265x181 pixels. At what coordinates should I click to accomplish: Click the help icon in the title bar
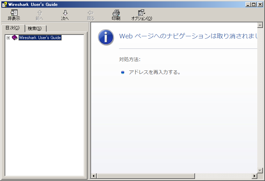point(5,5)
